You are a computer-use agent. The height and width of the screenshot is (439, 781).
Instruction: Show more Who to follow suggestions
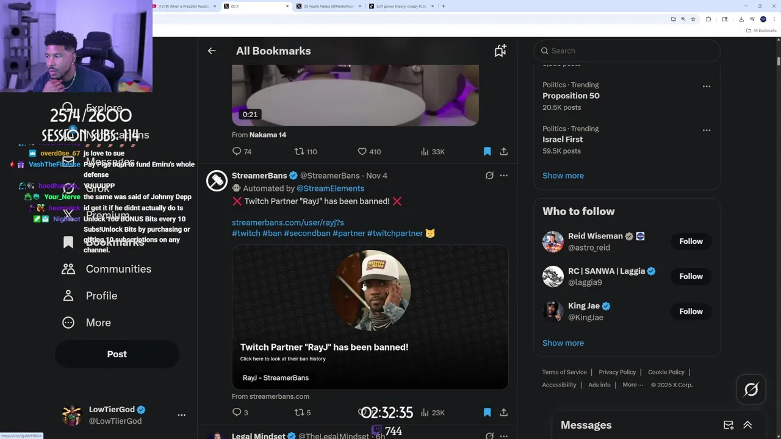[x=563, y=343]
